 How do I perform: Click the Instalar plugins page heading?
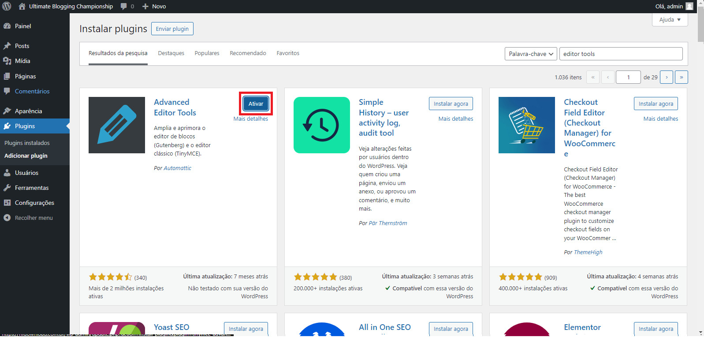tap(113, 29)
